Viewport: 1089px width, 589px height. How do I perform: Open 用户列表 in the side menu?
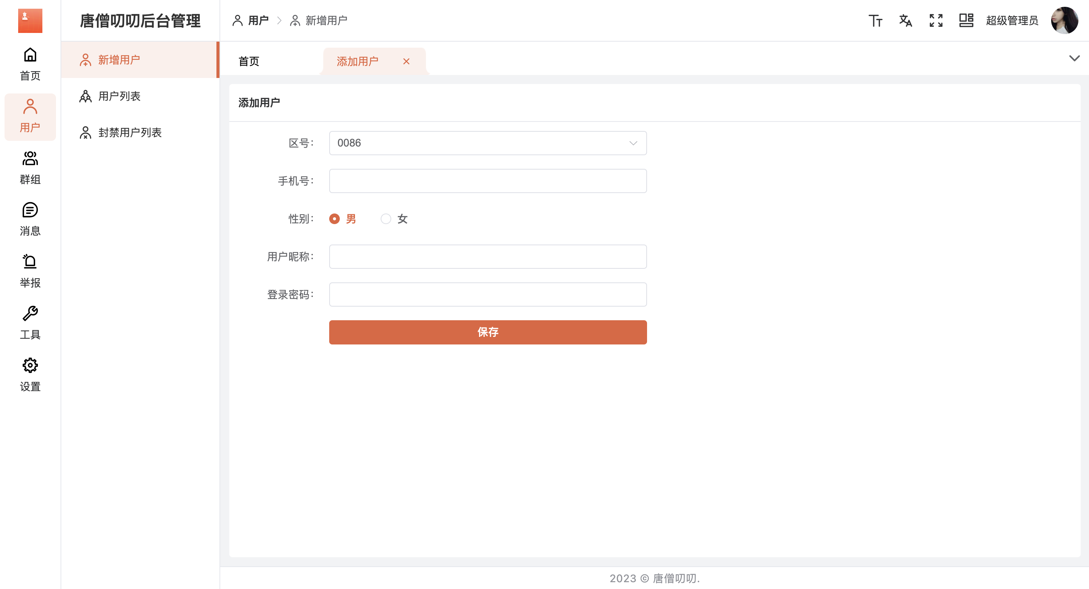tap(119, 97)
